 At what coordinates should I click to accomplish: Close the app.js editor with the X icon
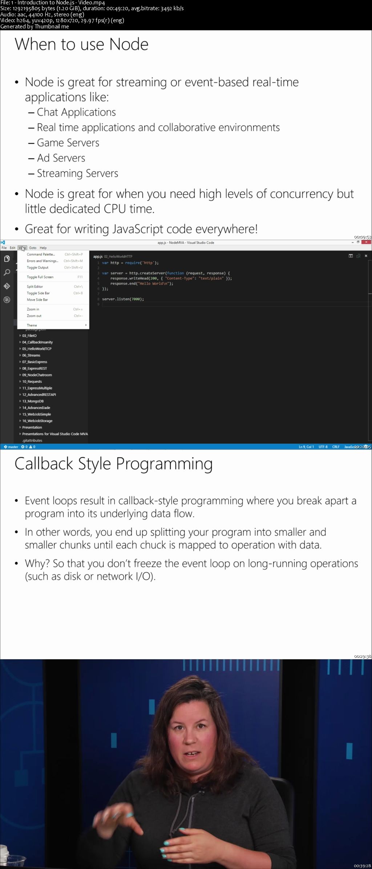[x=366, y=256]
